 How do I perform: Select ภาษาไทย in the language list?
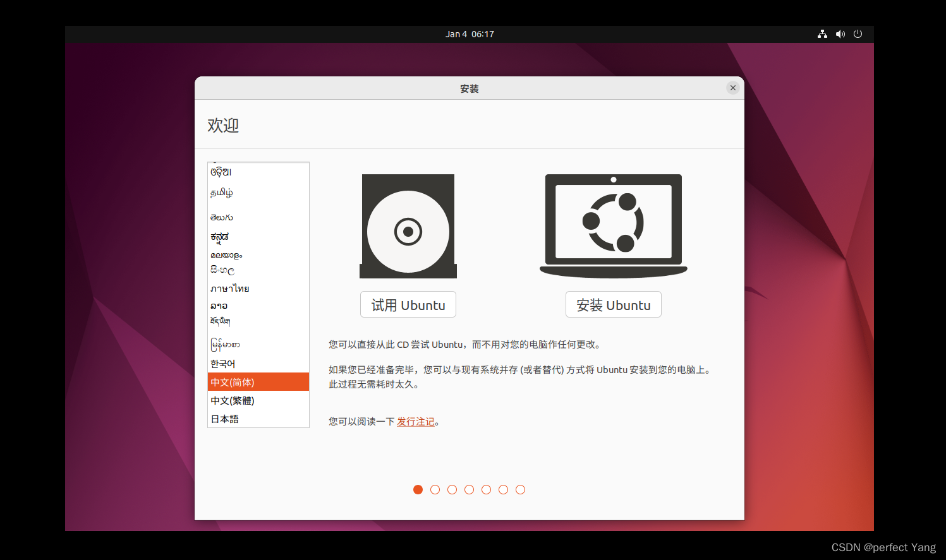258,289
